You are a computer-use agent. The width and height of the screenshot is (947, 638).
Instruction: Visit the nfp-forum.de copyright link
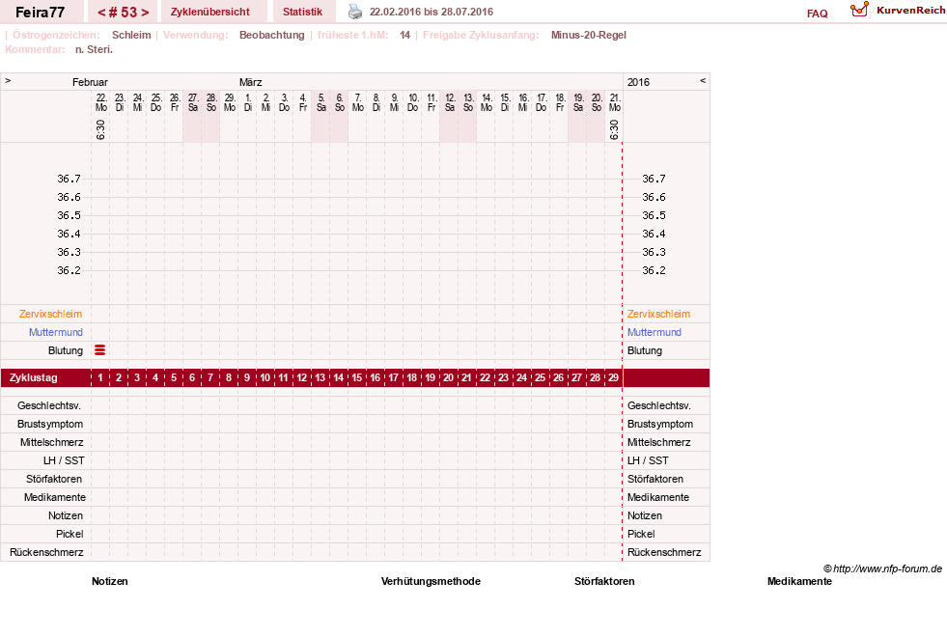883,569
